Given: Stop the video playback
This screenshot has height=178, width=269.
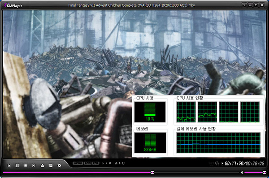Looking at the screenshot, I should tap(26, 165).
